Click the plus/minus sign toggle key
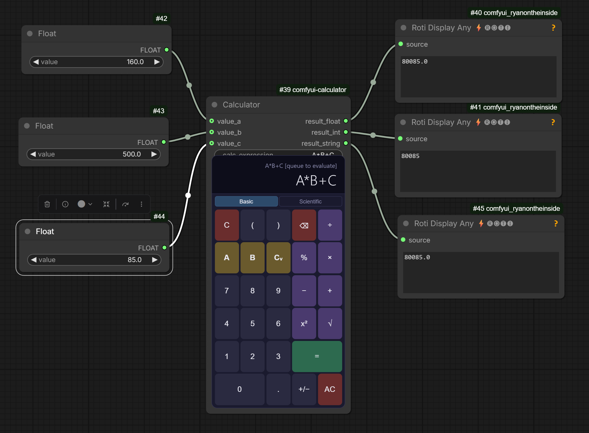589x433 pixels. coord(304,389)
